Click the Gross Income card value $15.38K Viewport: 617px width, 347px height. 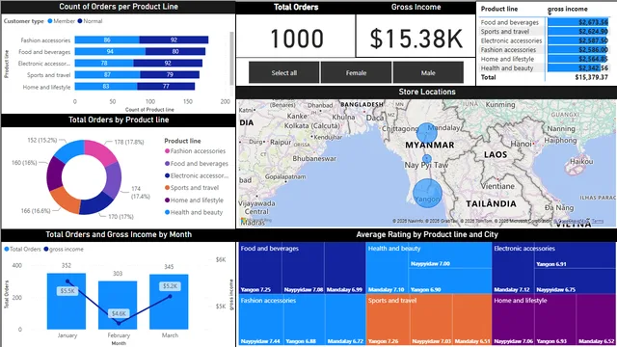click(x=416, y=39)
